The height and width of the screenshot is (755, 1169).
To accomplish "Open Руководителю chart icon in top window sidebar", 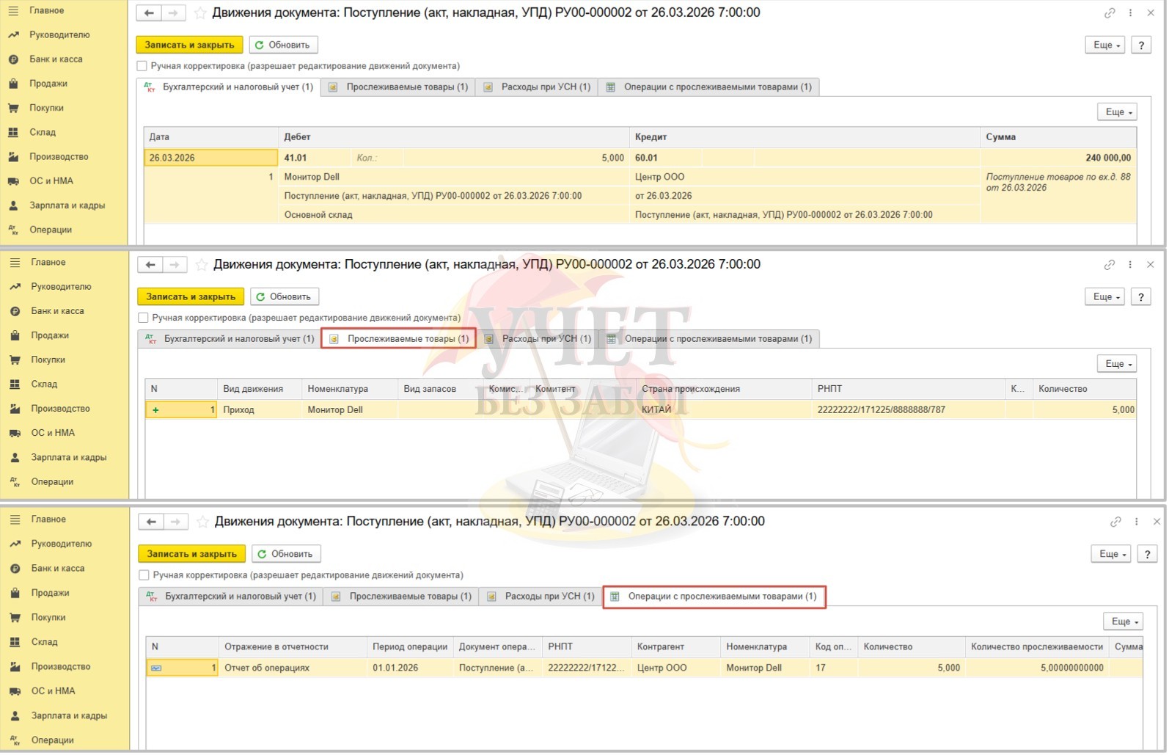I will (x=13, y=35).
